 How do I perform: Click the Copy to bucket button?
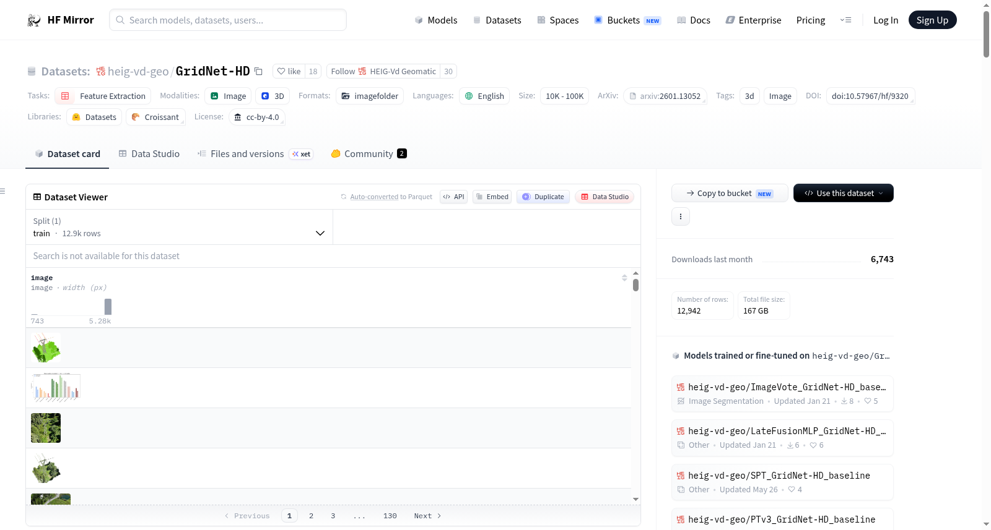coord(730,193)
